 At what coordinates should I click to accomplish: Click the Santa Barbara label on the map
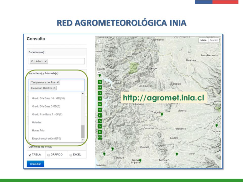pos(208,55)
